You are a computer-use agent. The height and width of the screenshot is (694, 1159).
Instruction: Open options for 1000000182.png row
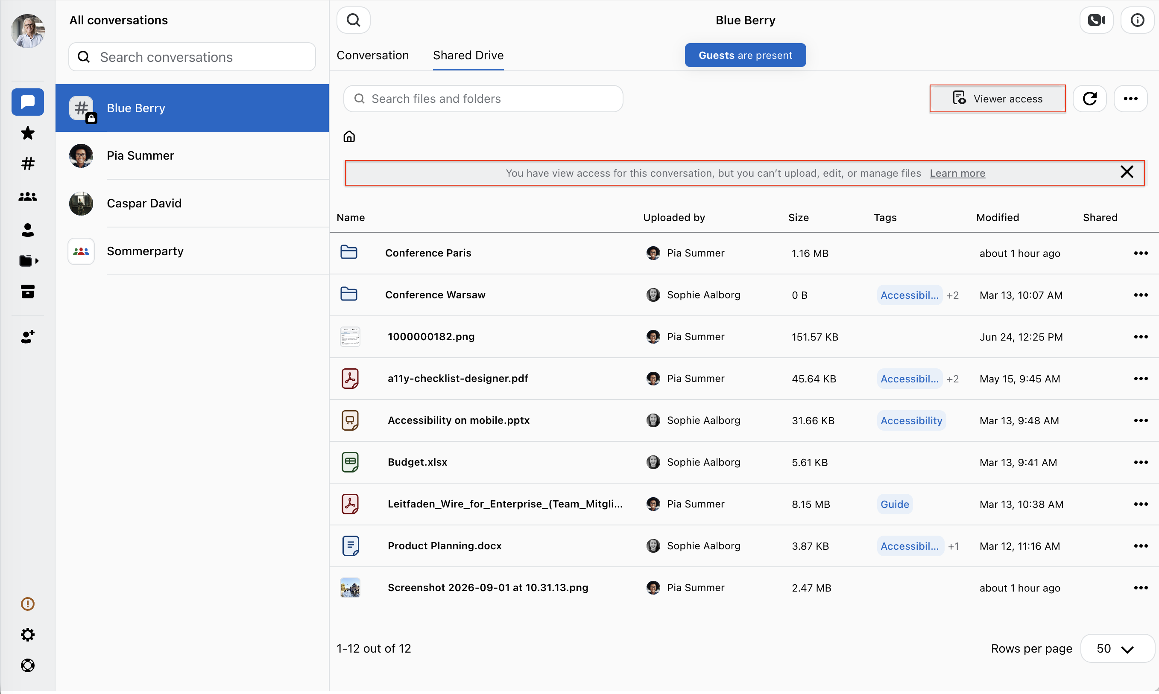coord(1141,337)
